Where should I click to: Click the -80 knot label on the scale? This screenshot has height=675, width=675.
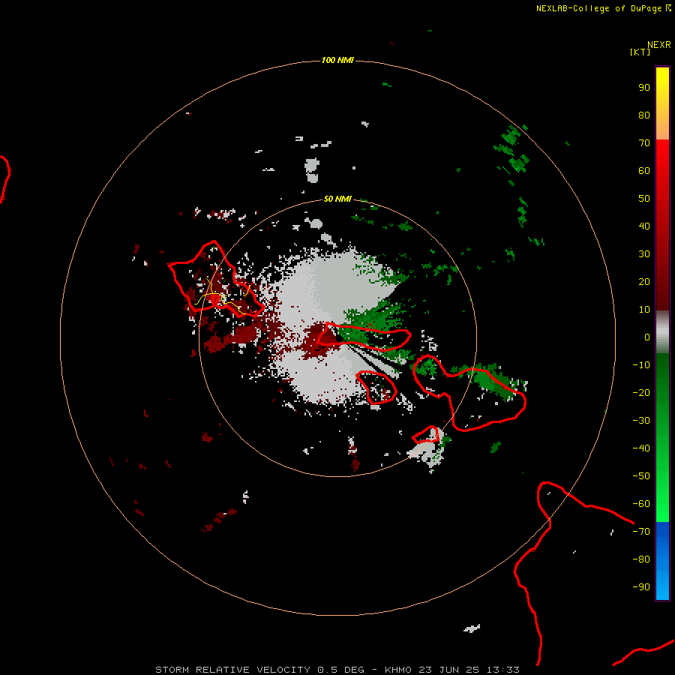point(641,559)
